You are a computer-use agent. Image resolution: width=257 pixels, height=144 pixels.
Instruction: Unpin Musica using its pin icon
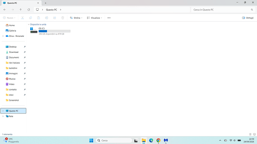pyautogui.click(x=25, y=79)
